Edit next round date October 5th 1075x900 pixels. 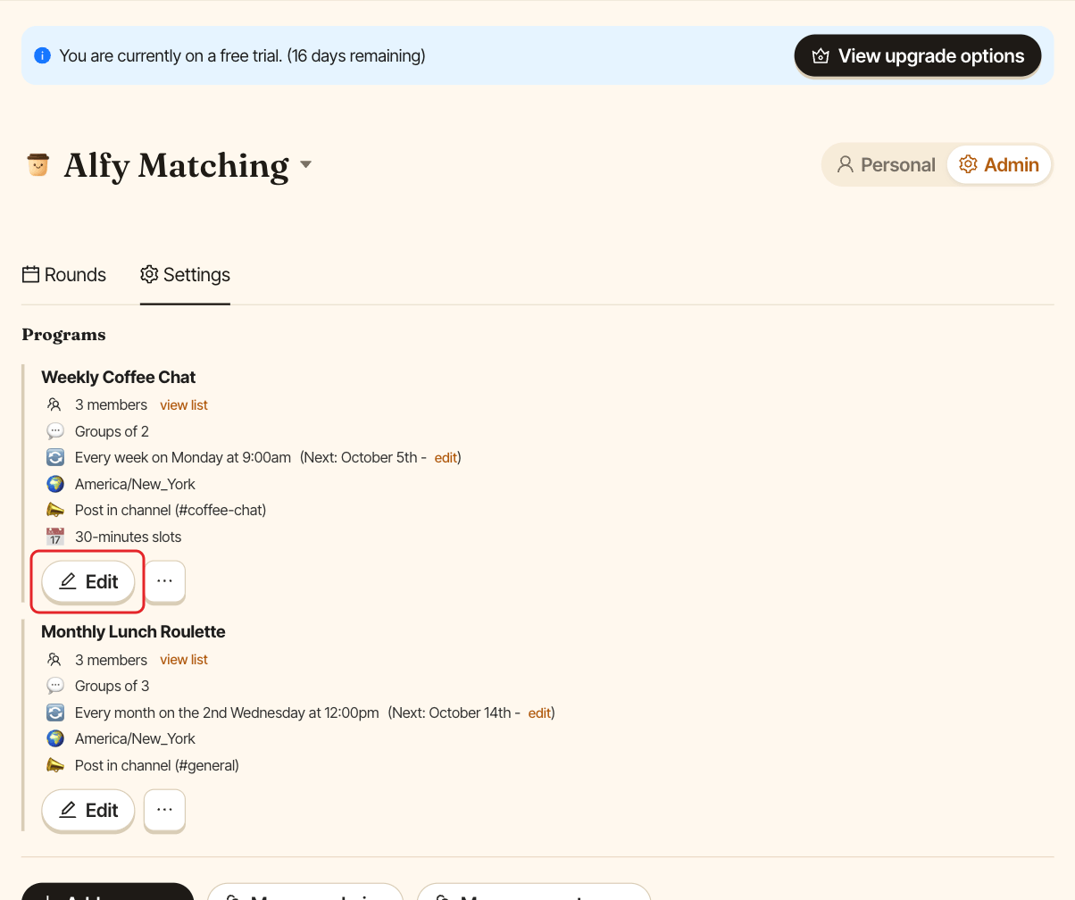click(446, 458)
